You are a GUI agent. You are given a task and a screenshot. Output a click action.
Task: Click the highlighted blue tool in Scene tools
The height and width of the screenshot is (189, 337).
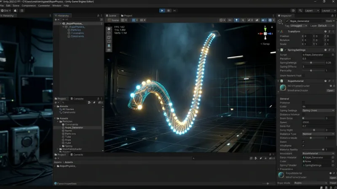click(x=109, y=46)
